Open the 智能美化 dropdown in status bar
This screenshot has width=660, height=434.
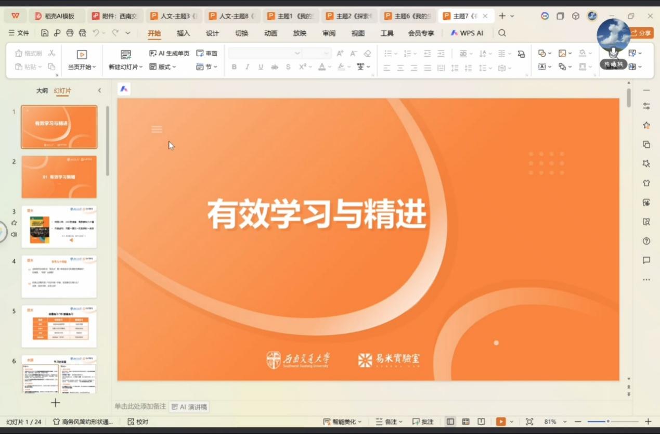click(x=342, y=422)
